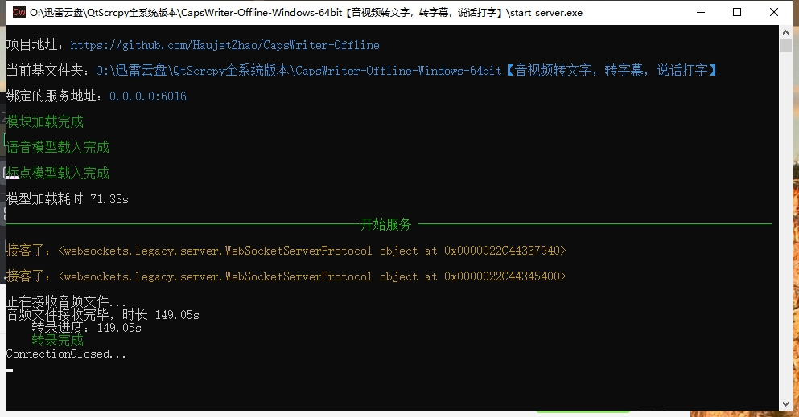Click the scrollbar up arrow

pyautogui.click(x=785, y=31)
